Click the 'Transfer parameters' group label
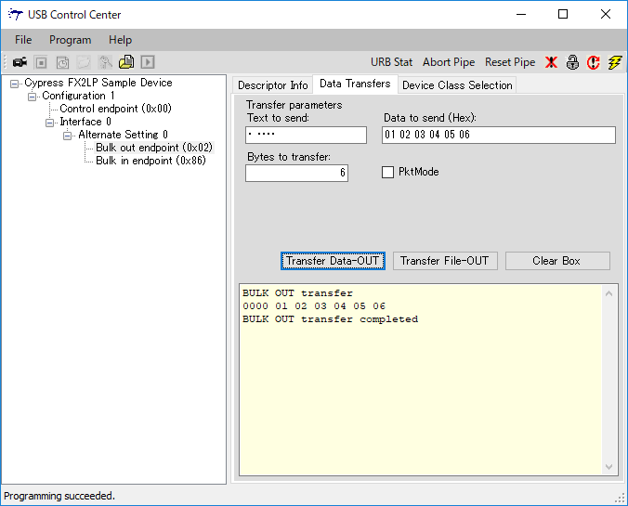 [x=294, y=105]
